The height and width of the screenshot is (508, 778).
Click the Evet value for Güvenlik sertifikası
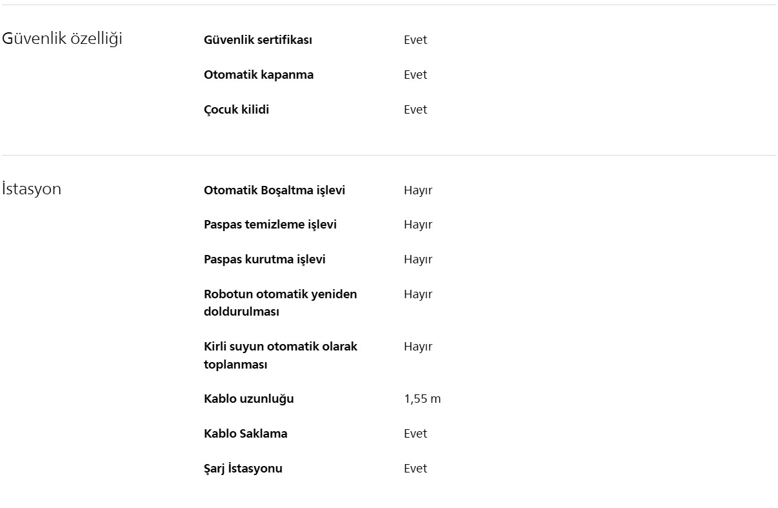click(415, 40)
